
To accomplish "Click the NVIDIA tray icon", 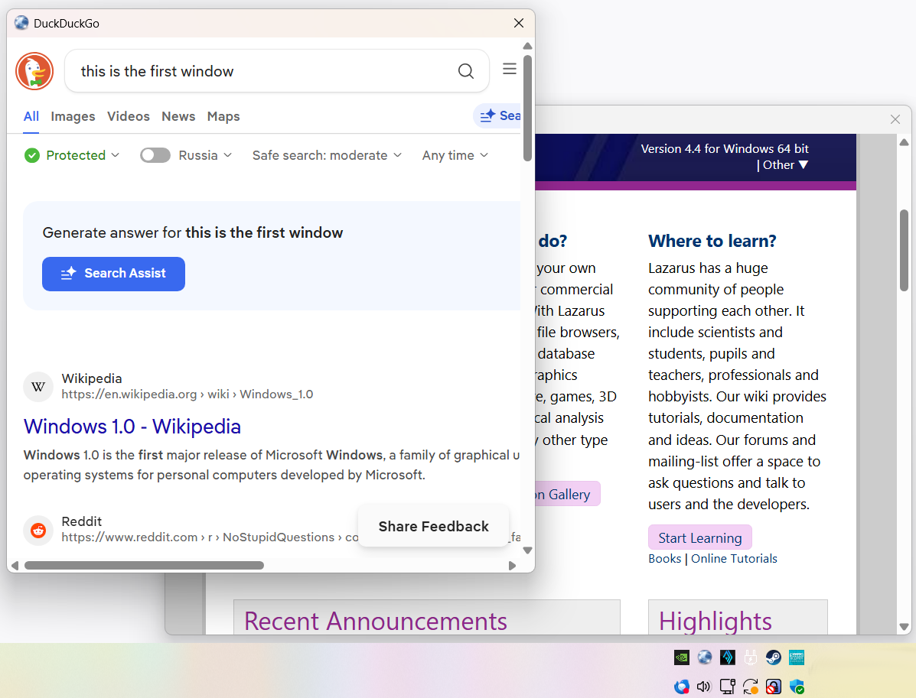I will pos(682,657).
